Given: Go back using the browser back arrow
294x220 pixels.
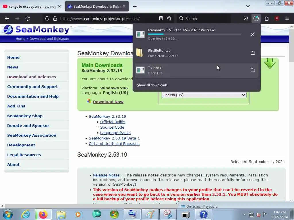Looking at the screenshot, I should point(7,19).
